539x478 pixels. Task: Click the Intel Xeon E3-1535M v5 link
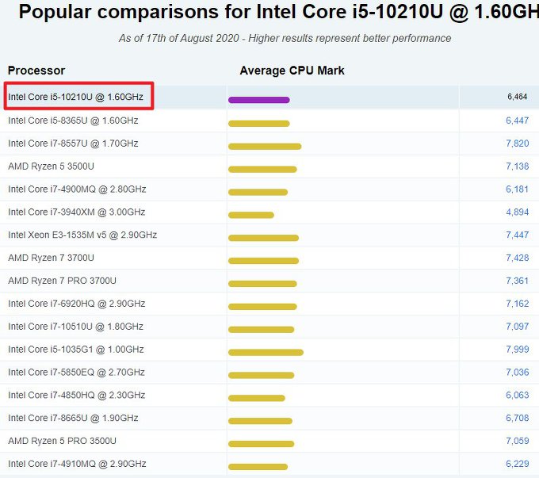click(82, 235)
